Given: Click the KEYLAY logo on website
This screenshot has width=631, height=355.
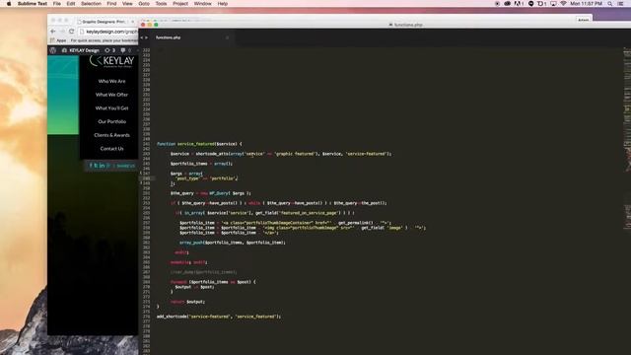Looking at the screenshot, I should tap(111, 61).
